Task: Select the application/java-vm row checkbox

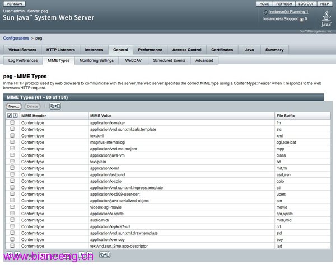Action: click(12, 155)
